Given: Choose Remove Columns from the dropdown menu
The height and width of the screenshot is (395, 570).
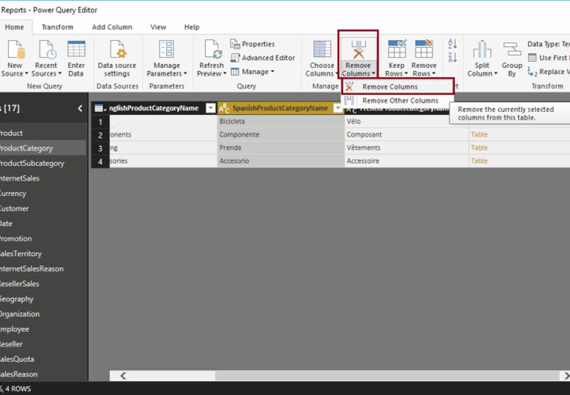Looking at the screenshot, I should click(397, 86).
